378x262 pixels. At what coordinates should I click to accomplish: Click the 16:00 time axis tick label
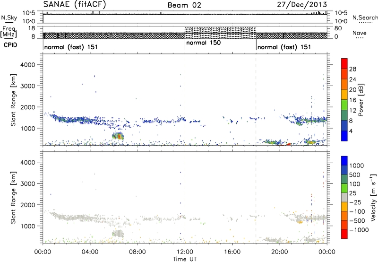click(232, 252)
